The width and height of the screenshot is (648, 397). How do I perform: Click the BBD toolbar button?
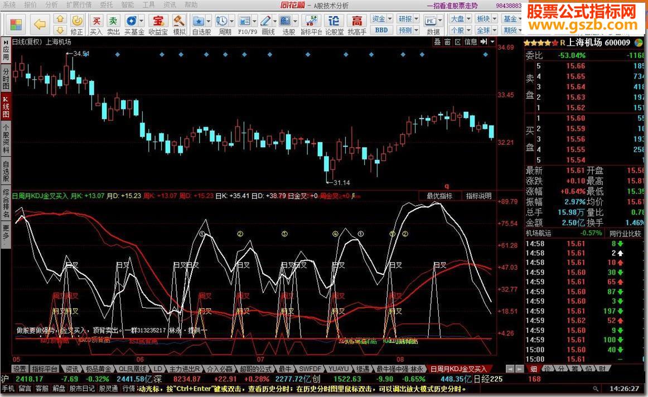coord(381,30)
